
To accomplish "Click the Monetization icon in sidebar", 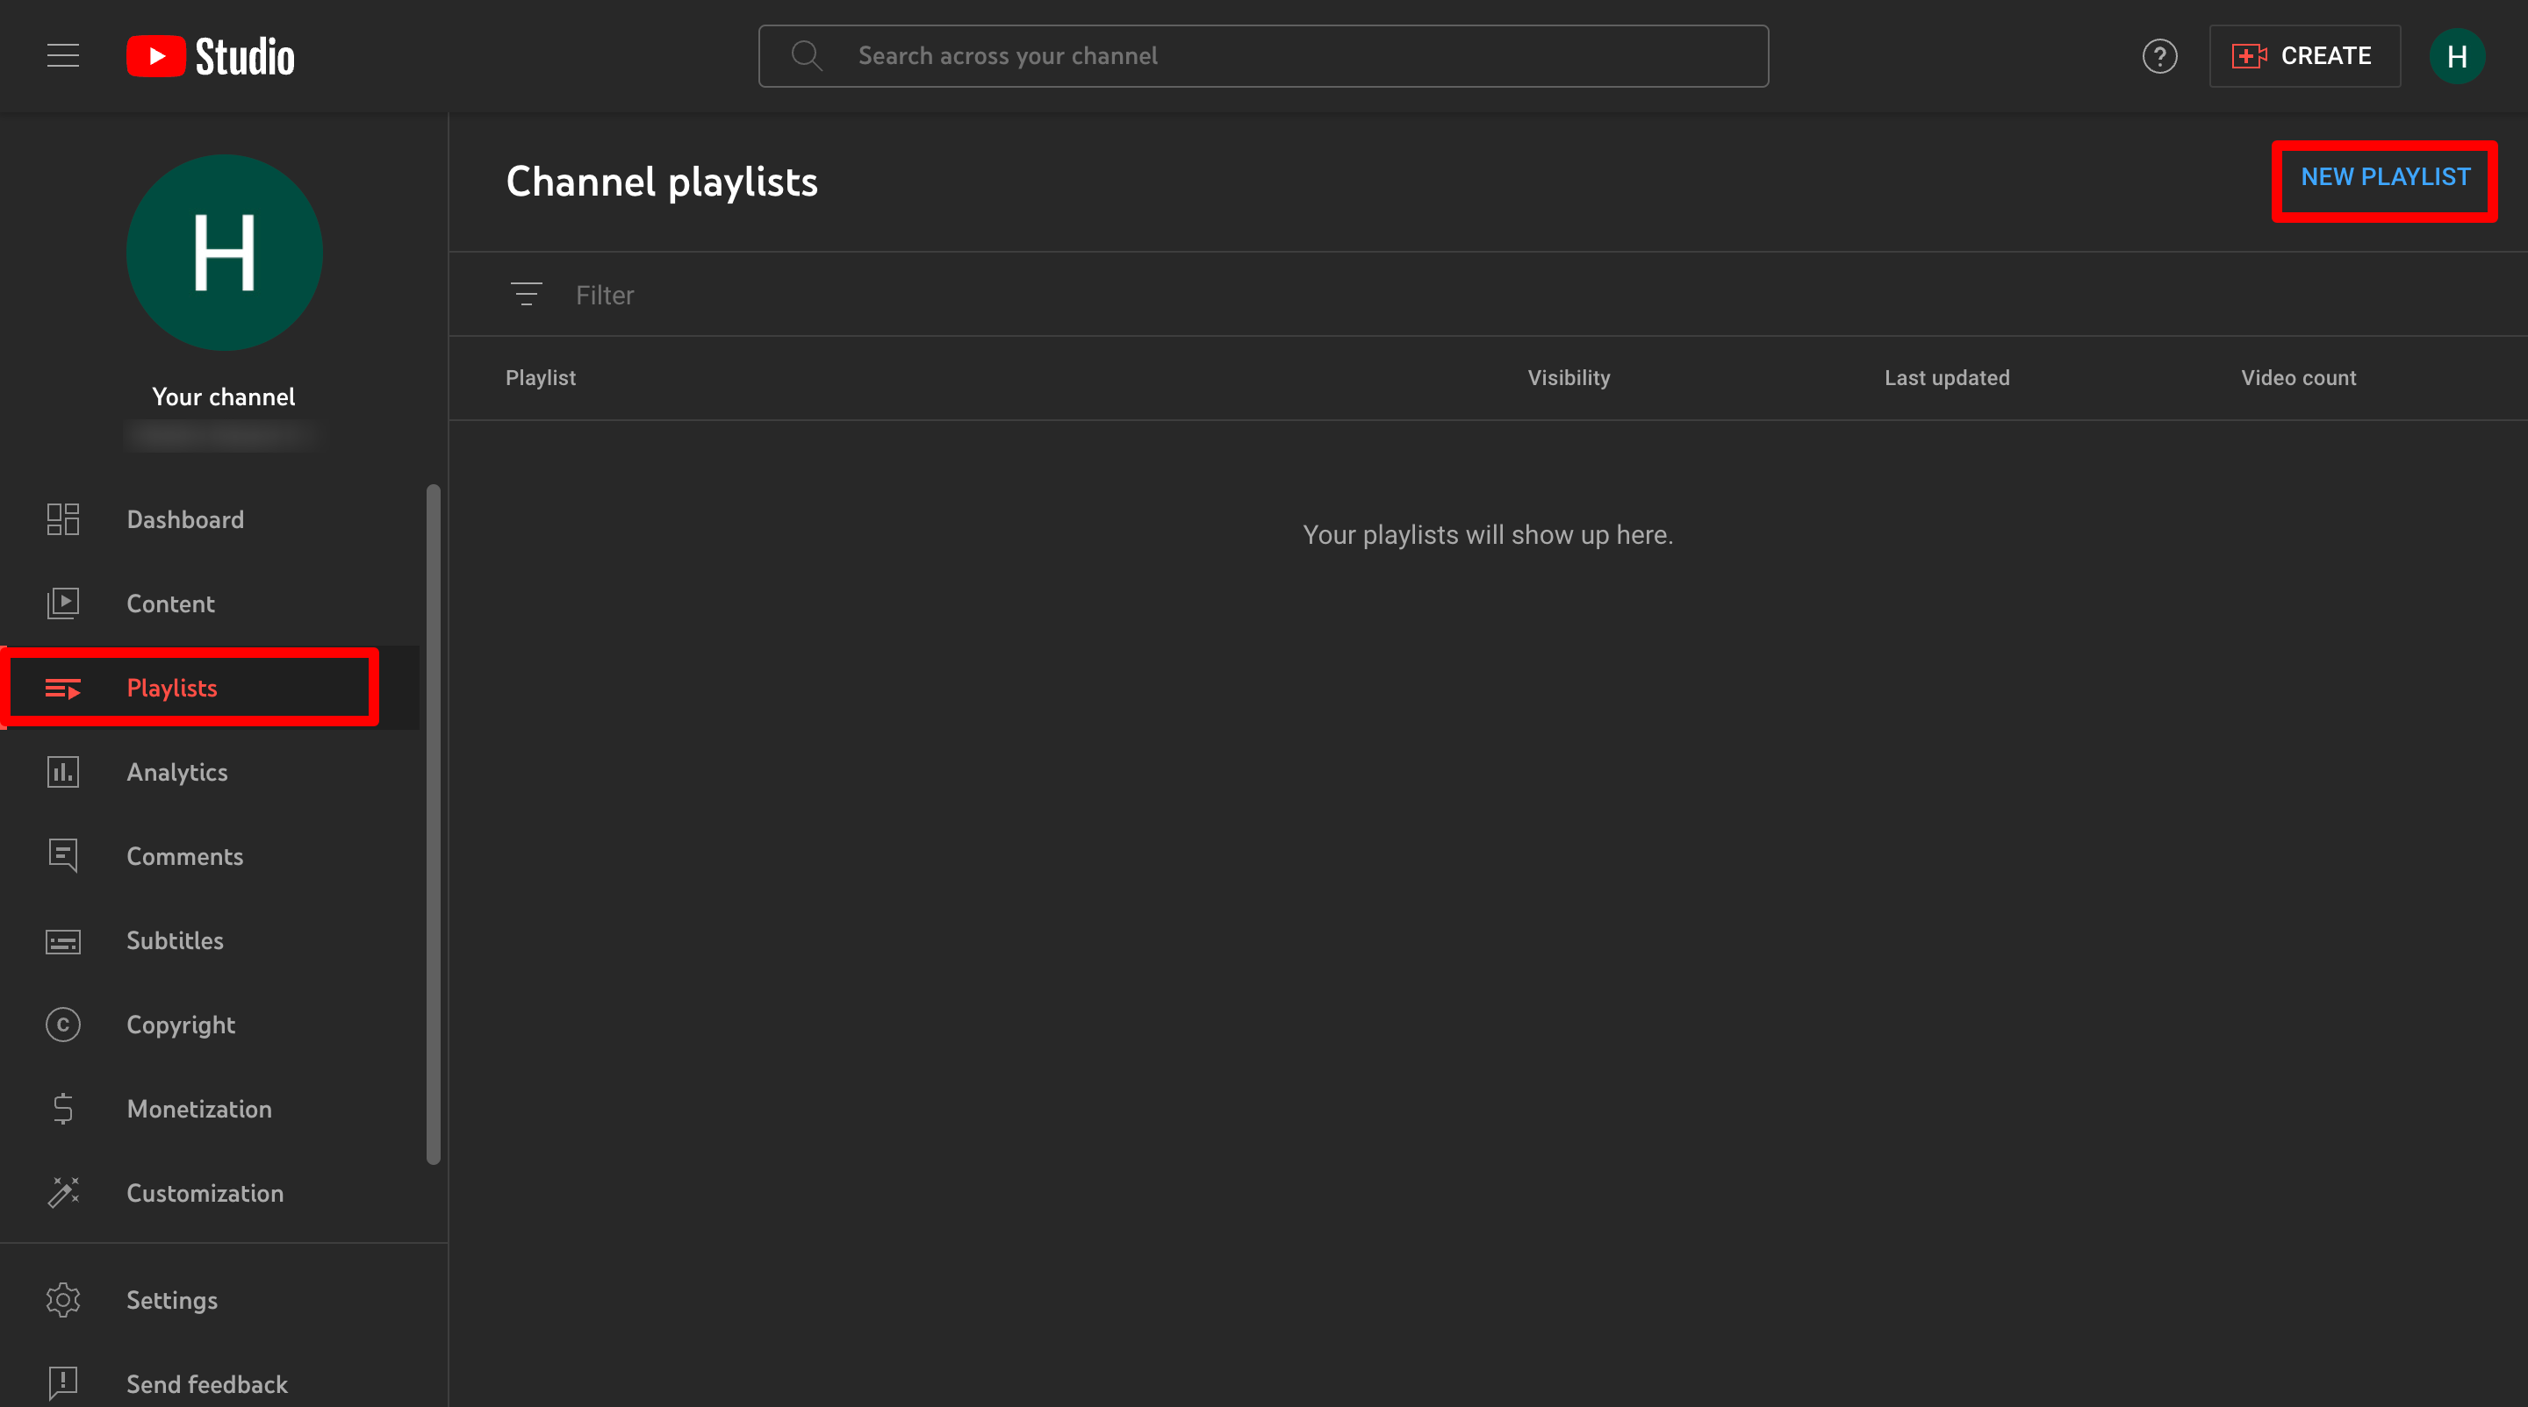I will (x=62, y=1109).
